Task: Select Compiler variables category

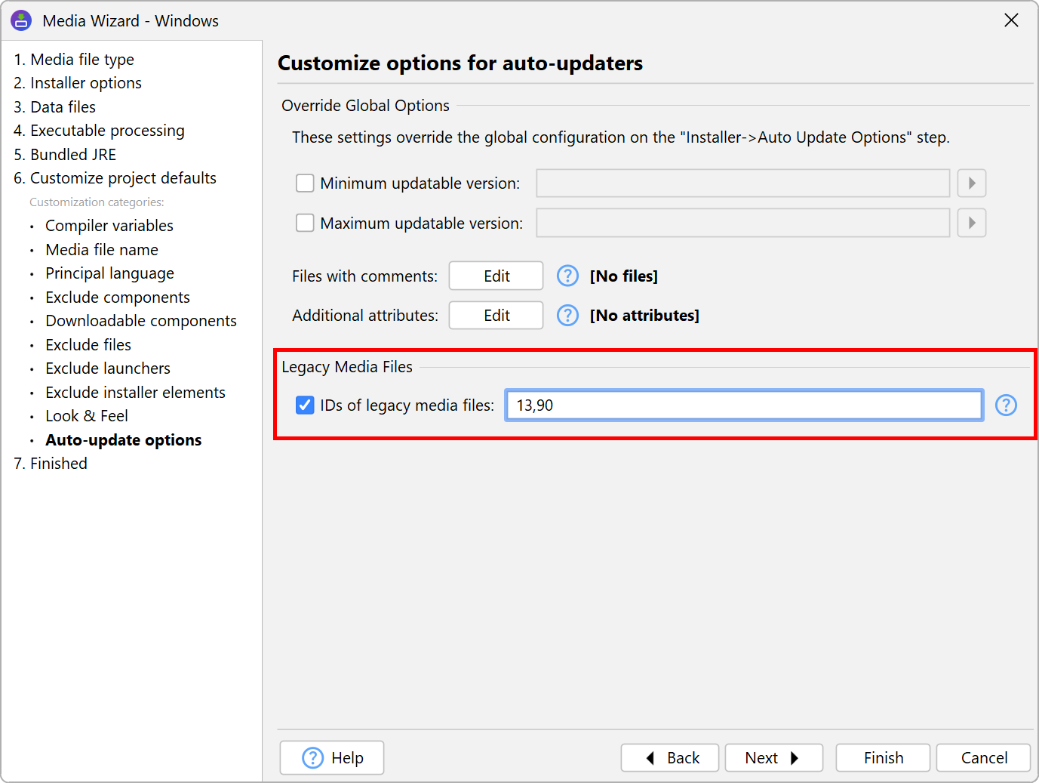Action: click(x=109, y=226)
